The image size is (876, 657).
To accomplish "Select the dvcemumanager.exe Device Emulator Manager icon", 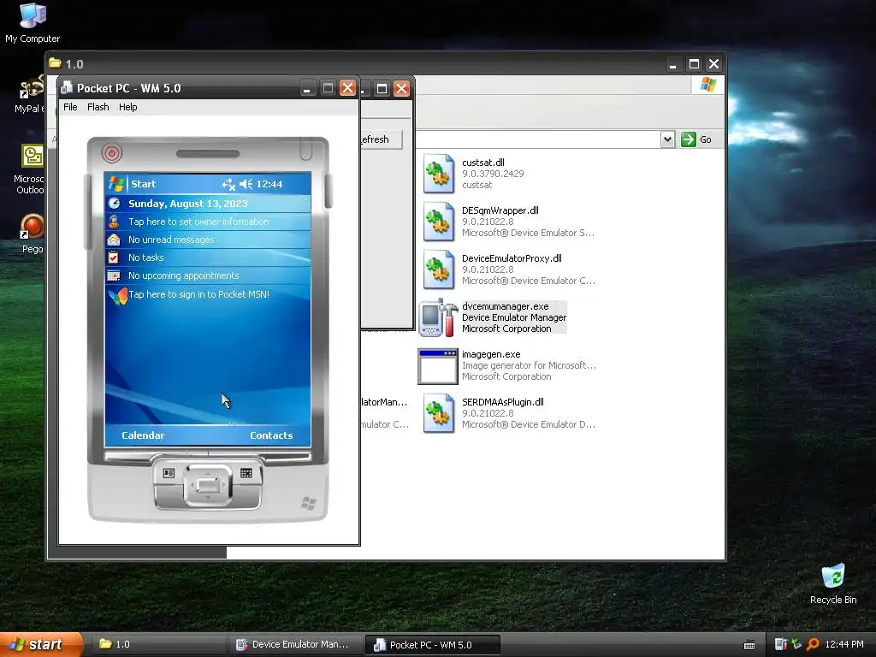I will 439,317.
